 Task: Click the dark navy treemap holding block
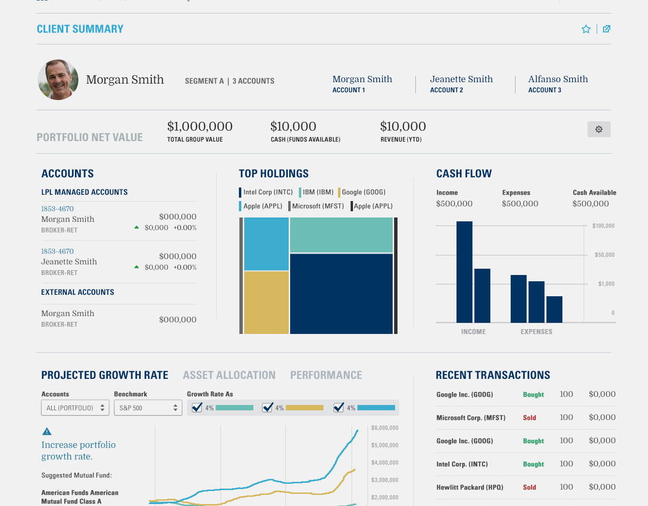341,294
